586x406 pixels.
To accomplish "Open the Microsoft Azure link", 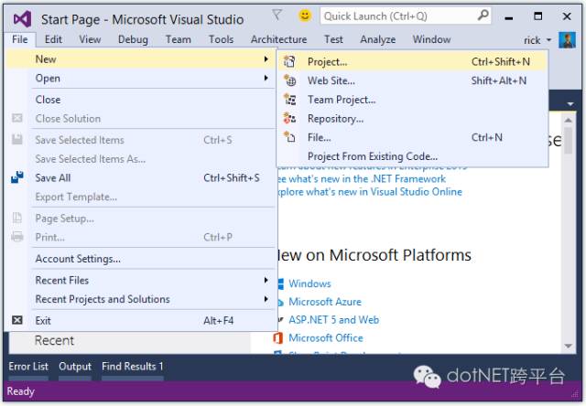I will tap(325, 302).
